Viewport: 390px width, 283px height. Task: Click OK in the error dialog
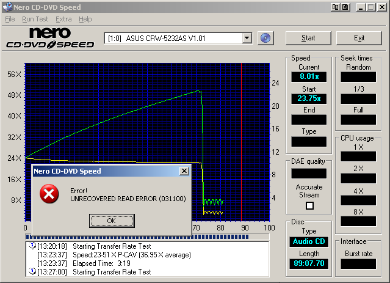click(x=112, y=221)
